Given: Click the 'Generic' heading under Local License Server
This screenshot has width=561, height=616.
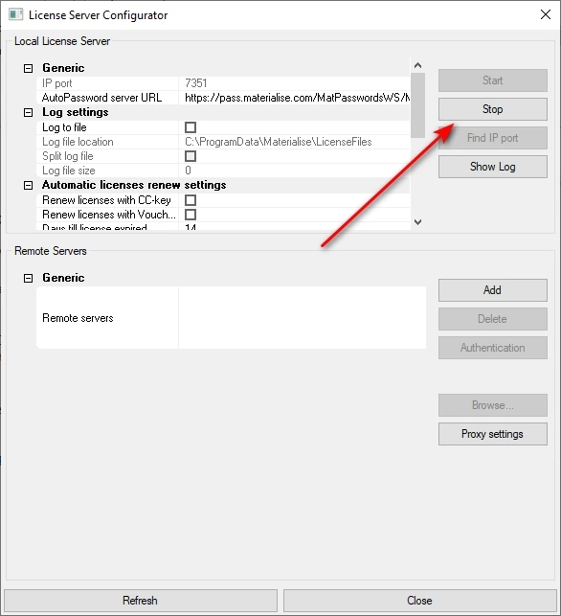Looking at the screenshot, I should pyautogui.click(x=63, y=68).
